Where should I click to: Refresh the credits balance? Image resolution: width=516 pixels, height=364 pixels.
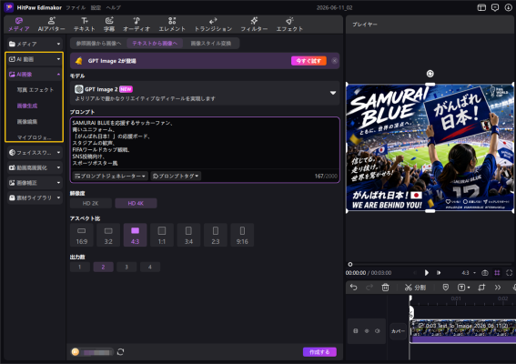(120, 352)
